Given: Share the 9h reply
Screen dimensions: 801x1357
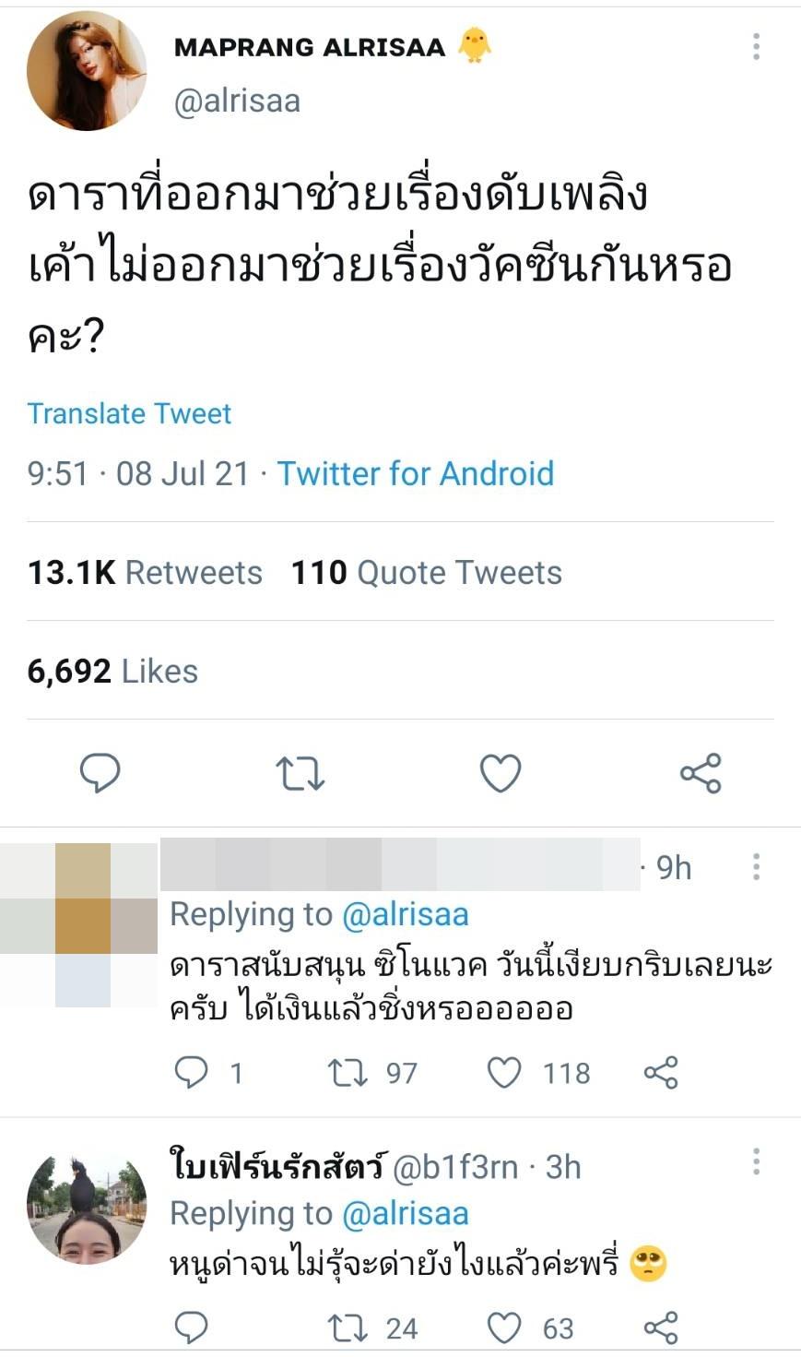Looking at the screenshot, I should (661, 1072).
